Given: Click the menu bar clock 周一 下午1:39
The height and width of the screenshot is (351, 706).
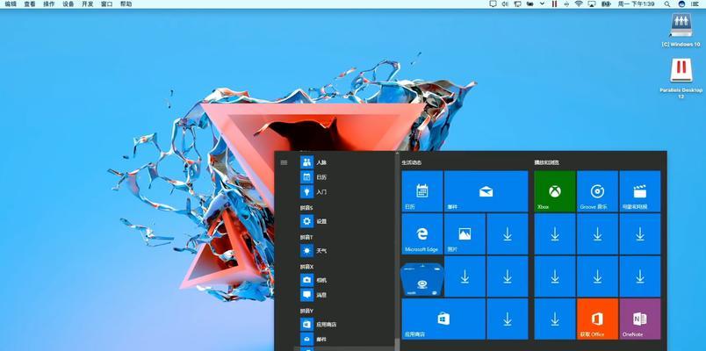Looking at the screenshot, I should pos(637,4).
